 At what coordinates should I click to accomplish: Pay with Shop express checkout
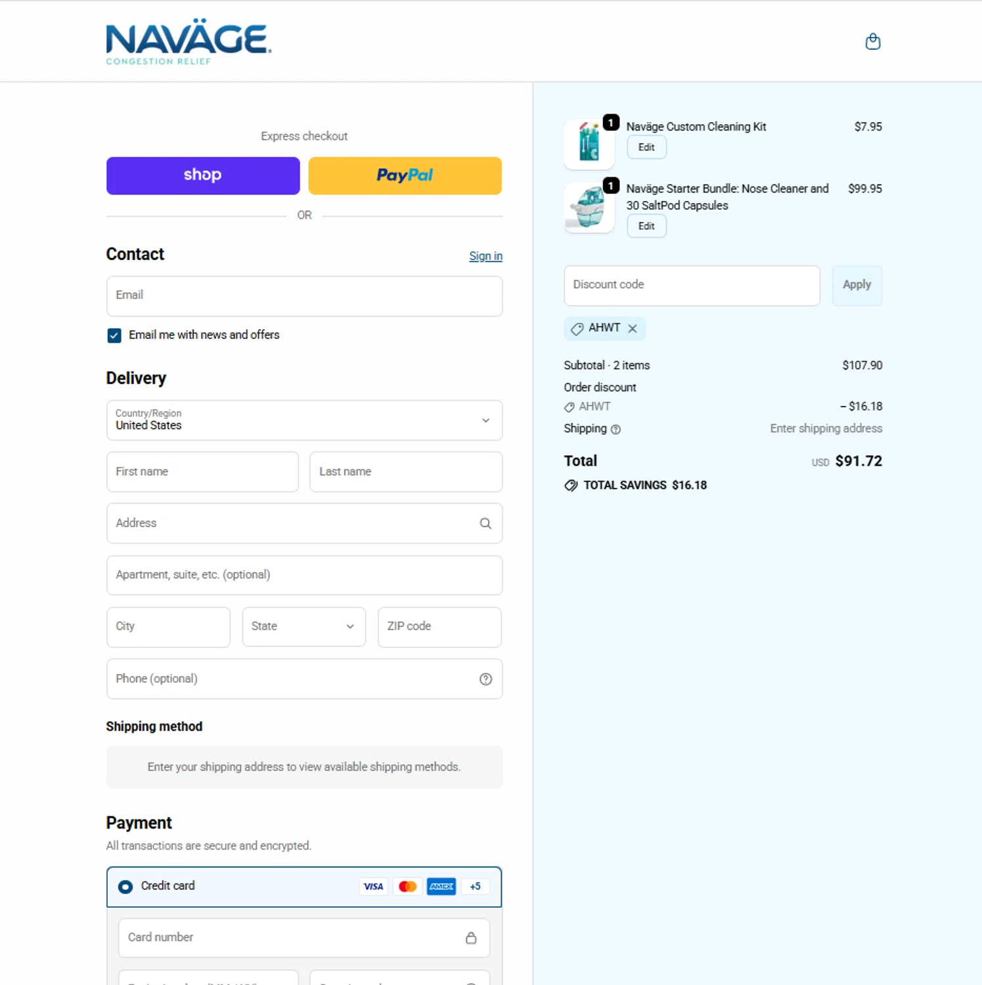coord(203,175)
